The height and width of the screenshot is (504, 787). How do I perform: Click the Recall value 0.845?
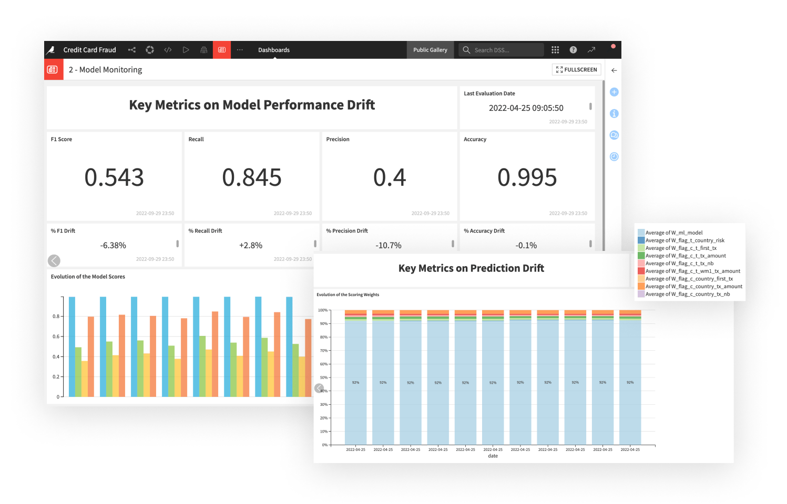252,177
